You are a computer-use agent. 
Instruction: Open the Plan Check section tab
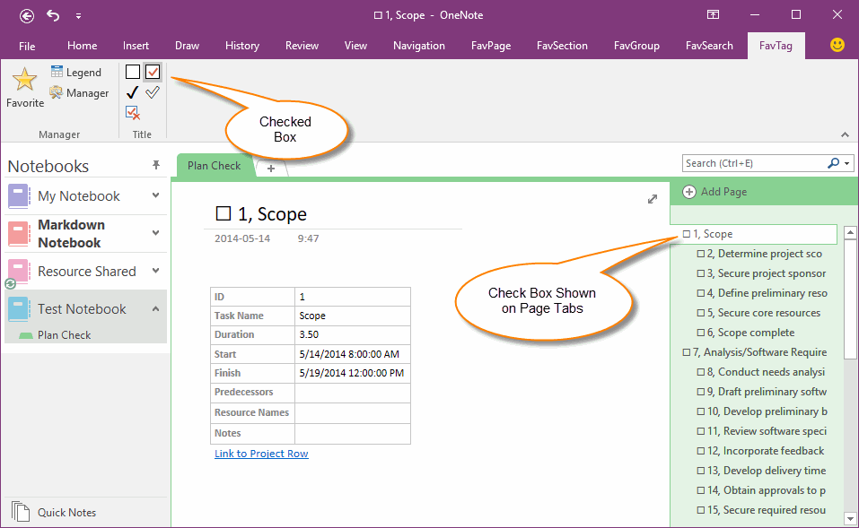[214, 165]
